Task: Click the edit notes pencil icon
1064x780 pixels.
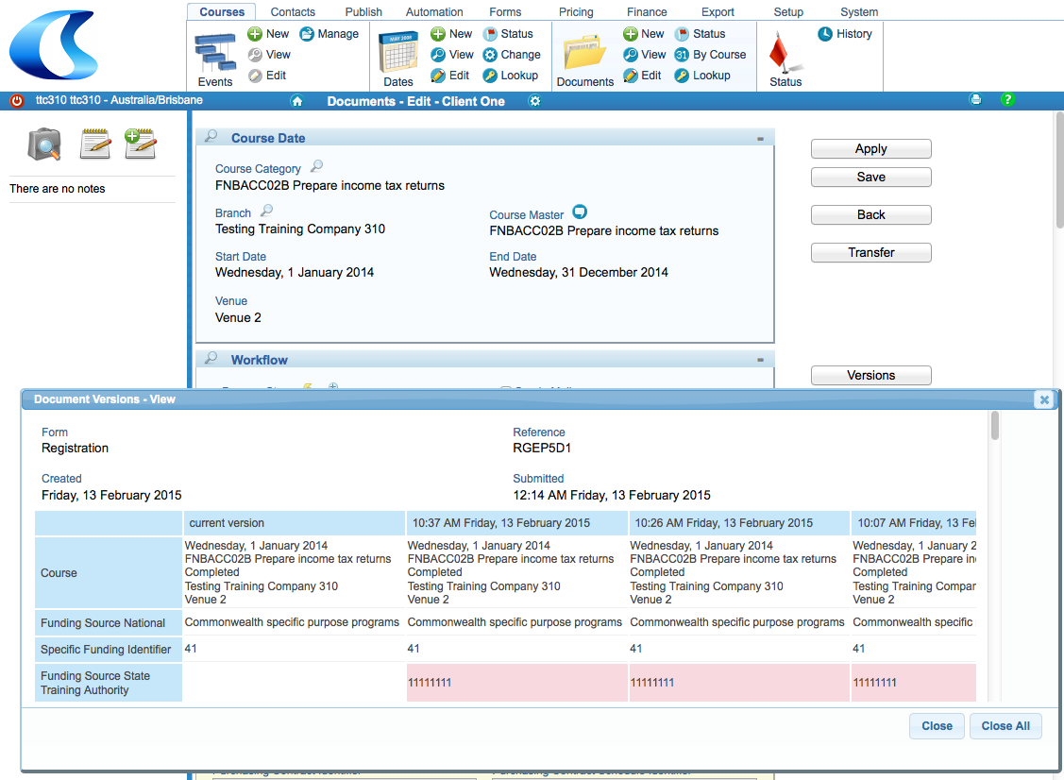Action: (x=95, y=144)
